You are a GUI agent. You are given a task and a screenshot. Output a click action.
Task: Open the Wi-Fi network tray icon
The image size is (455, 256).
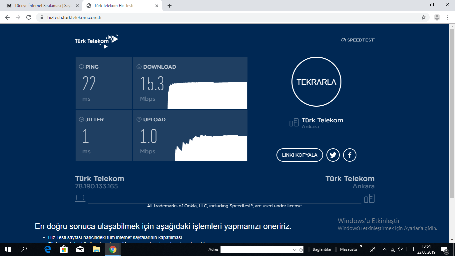point(393,249)
